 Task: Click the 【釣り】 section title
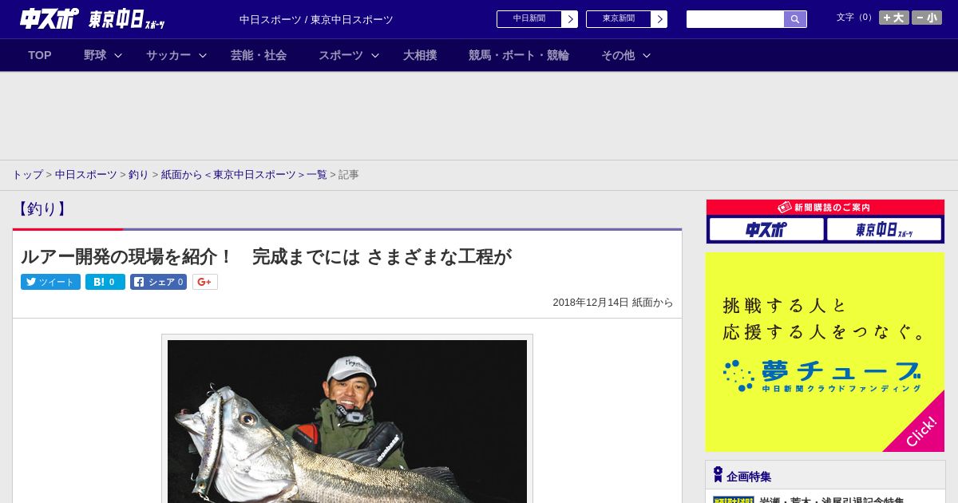coord(41,209)
